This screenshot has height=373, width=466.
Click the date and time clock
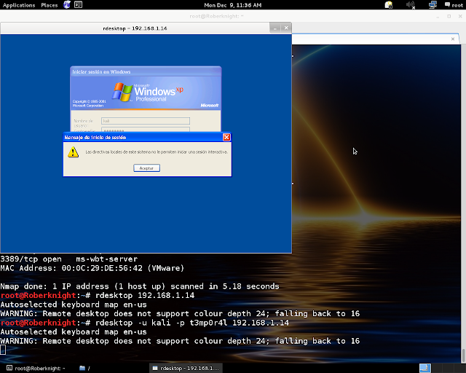coord(233,5)
